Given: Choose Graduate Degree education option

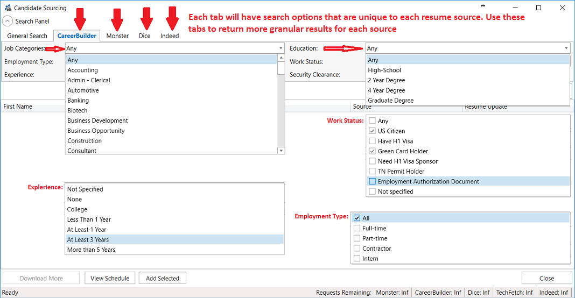Looking at the screenshot, I should [x=468, y=101].
